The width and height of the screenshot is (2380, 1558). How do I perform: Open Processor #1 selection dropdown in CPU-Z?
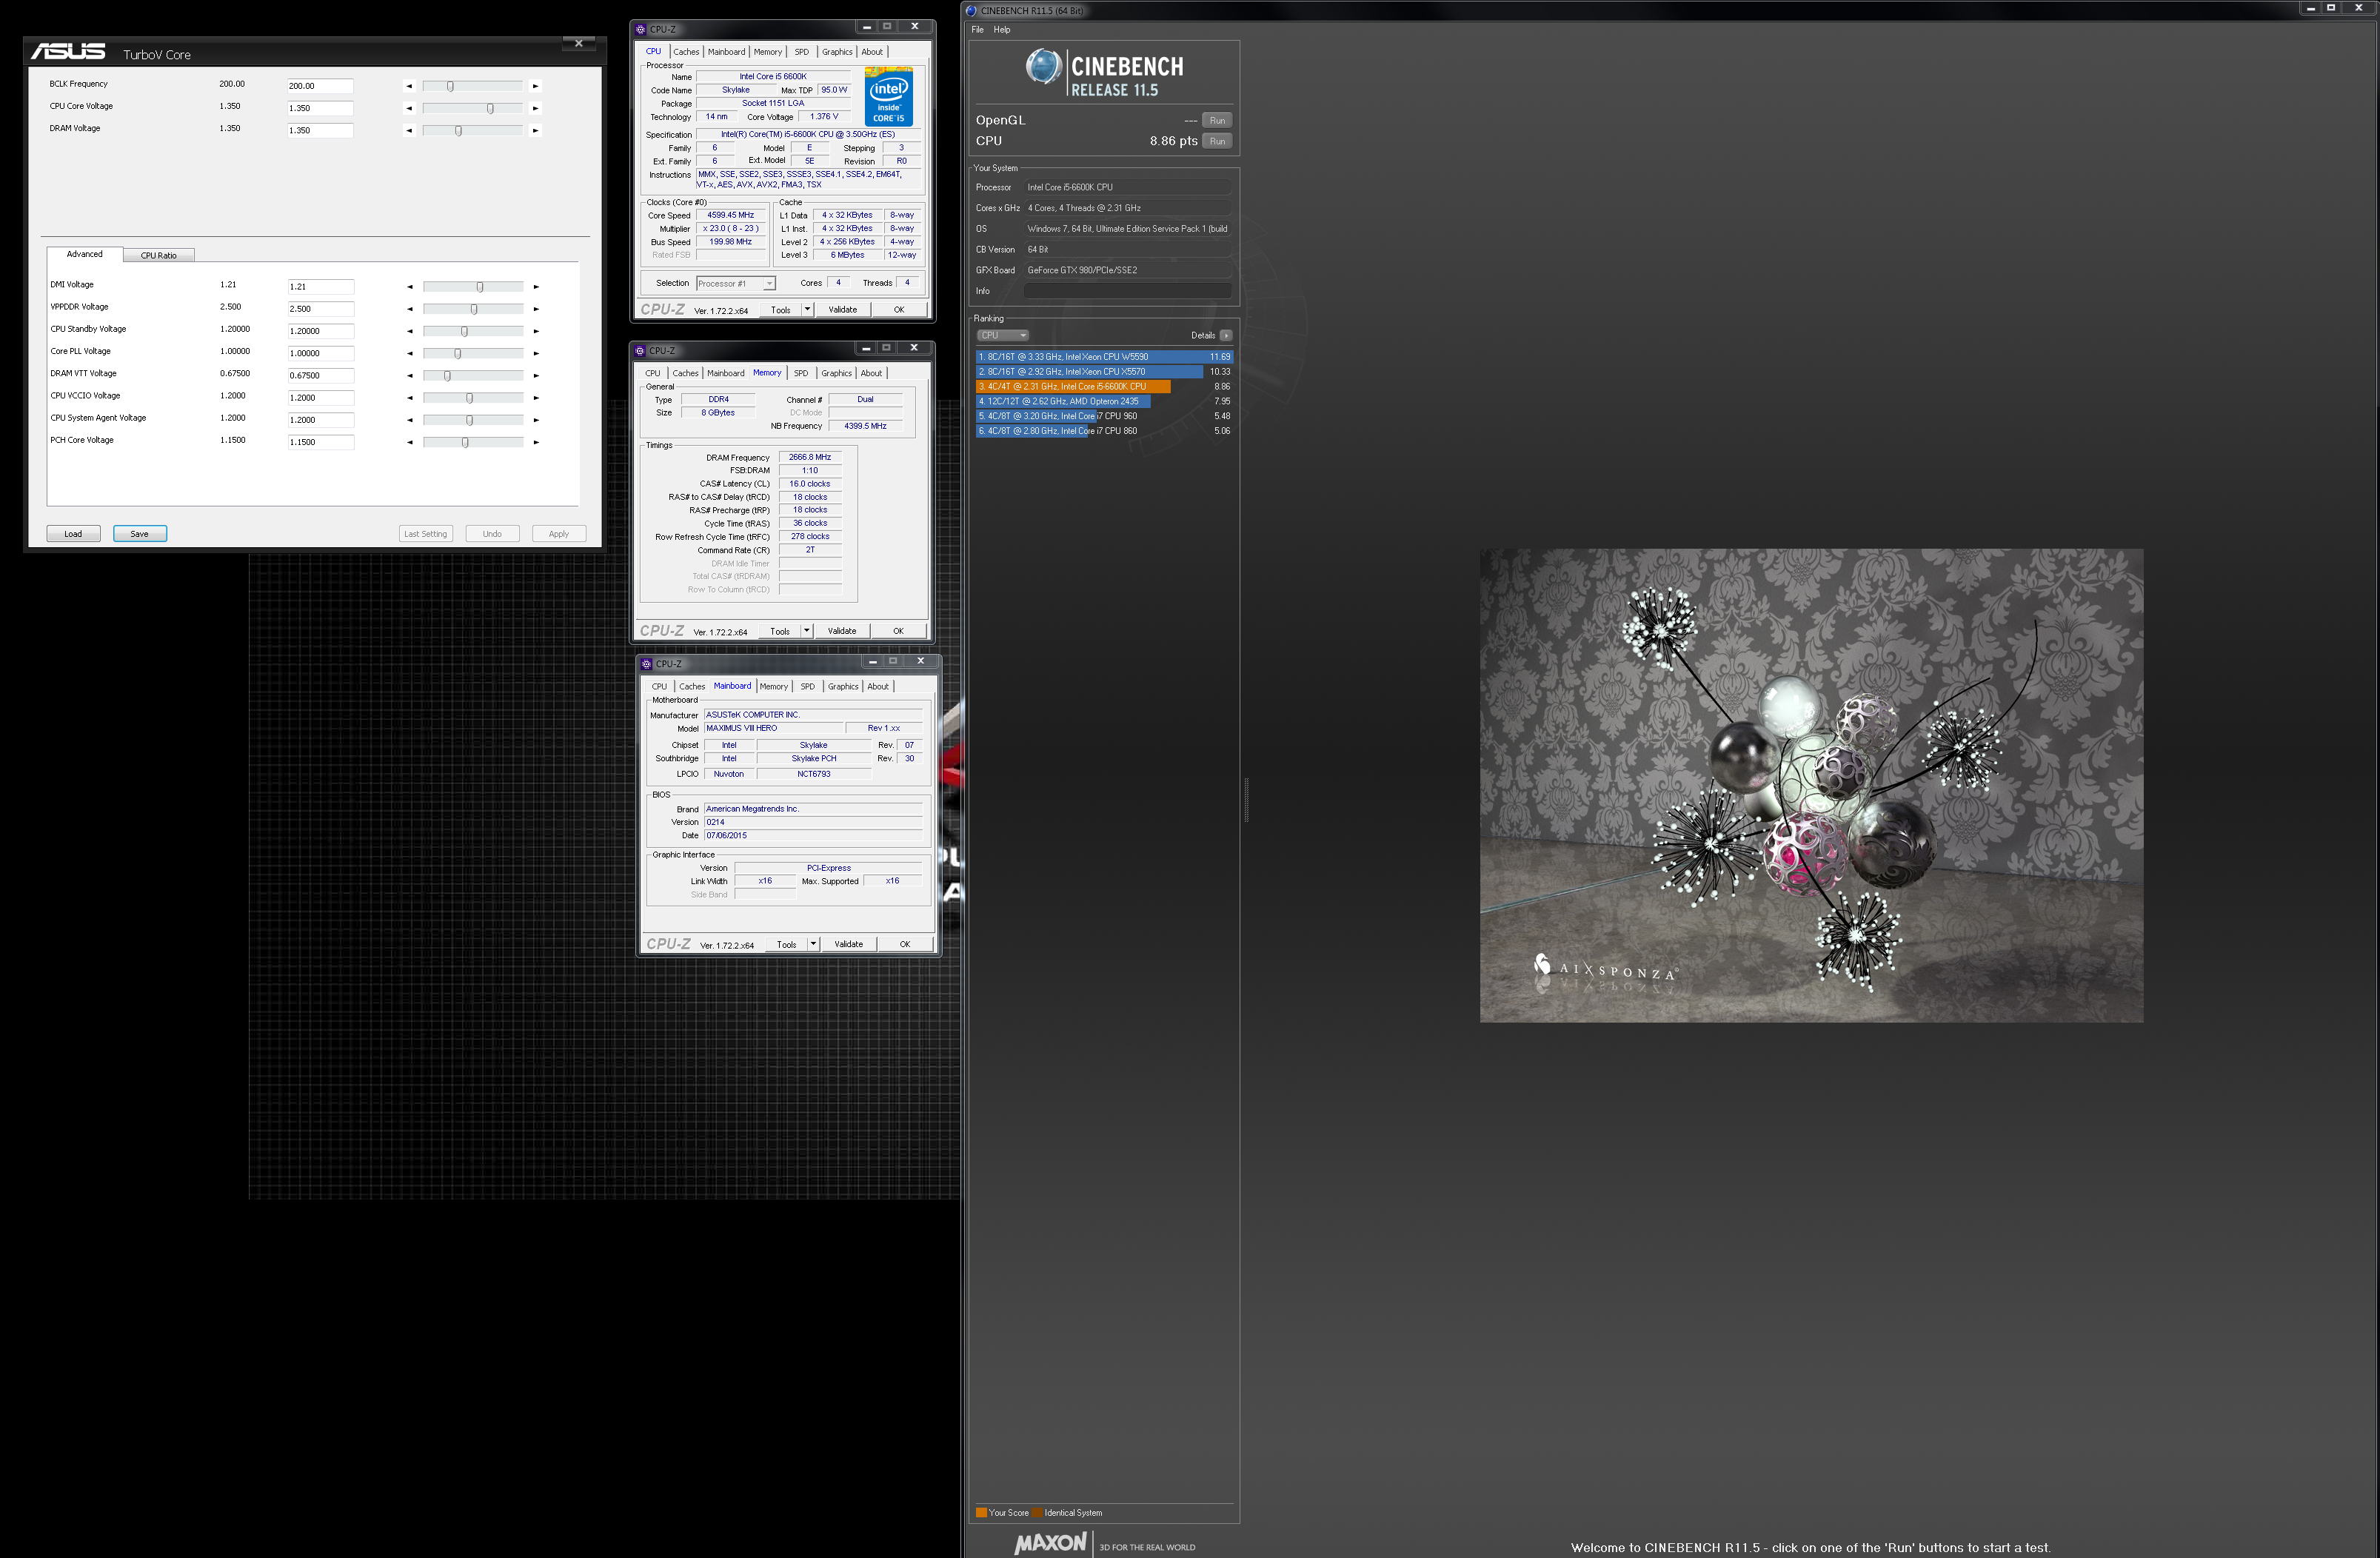[x=736, y=284]
